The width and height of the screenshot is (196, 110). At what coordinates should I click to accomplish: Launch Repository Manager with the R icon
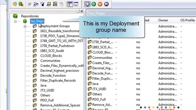pyautogui.click(x=88, y=4)
